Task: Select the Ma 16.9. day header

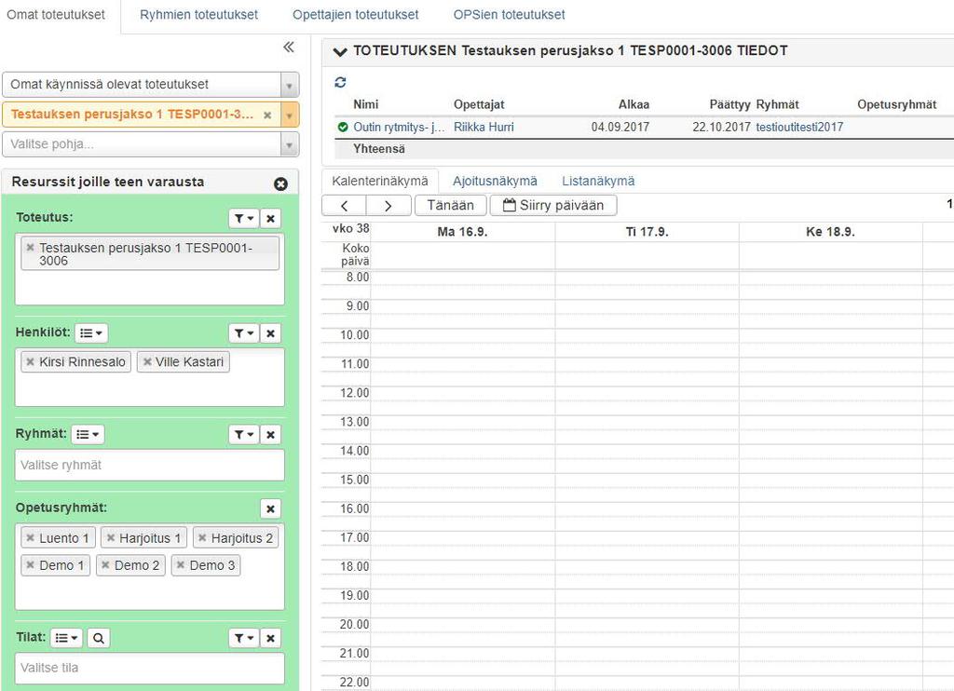Action: coord(462,232)
